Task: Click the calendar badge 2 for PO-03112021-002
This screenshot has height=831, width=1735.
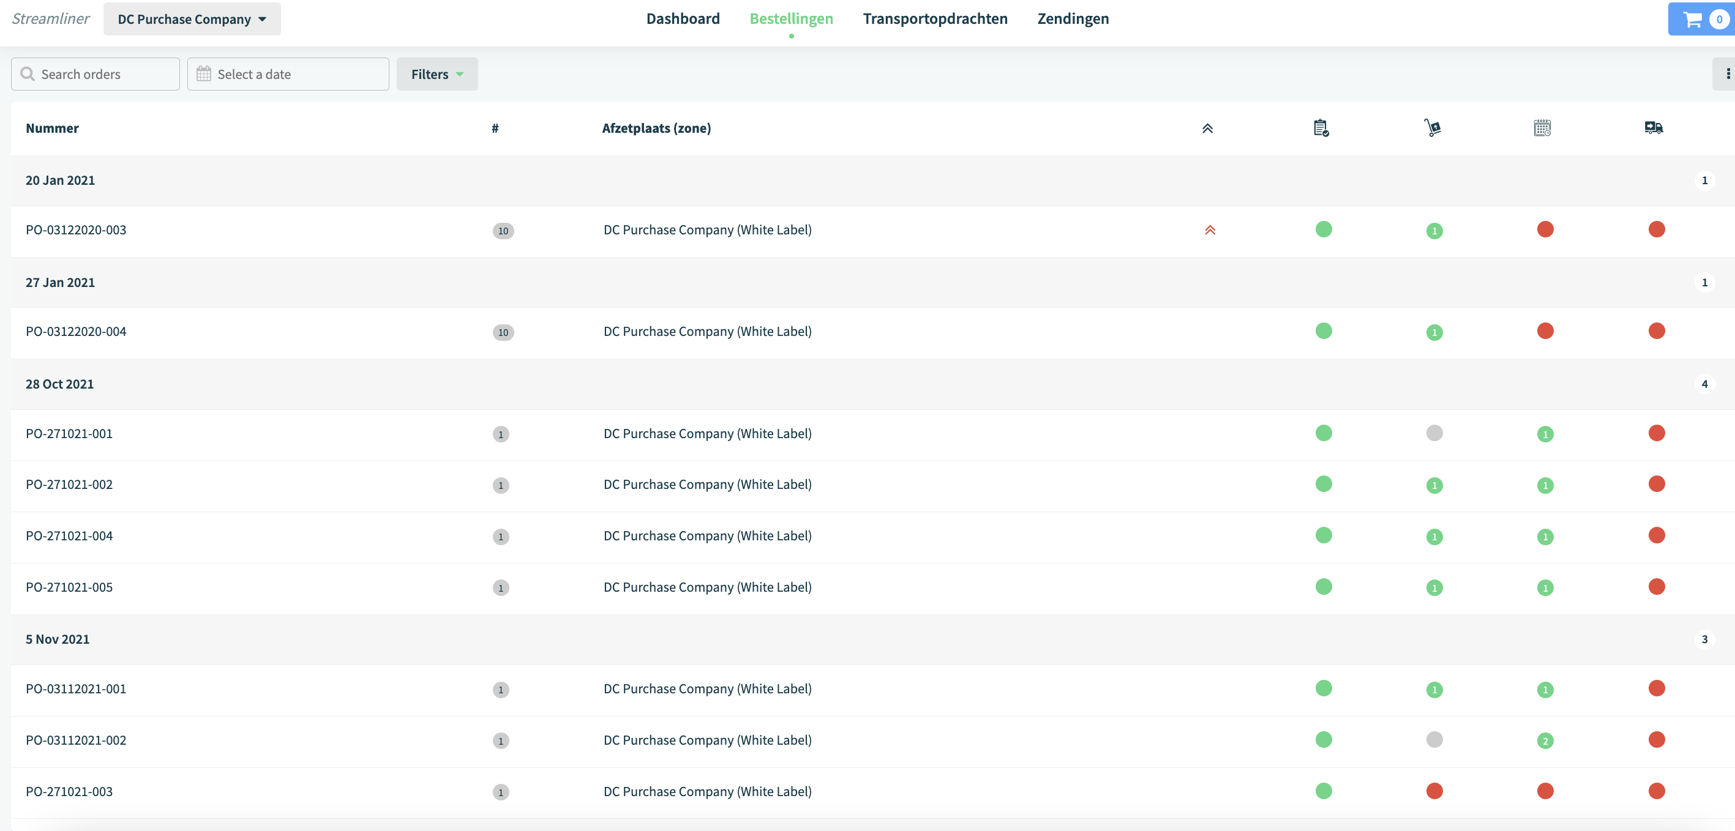Action: point(1545,741)
